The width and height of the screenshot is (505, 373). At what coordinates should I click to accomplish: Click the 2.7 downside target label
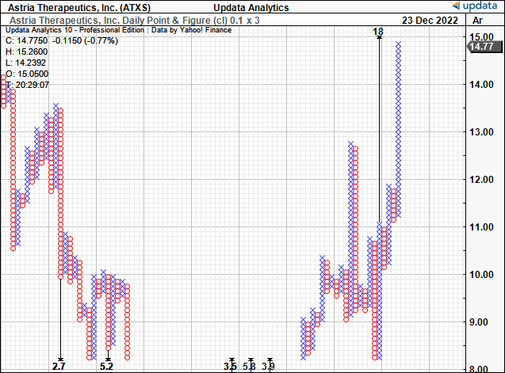click(x=59, y=366)
